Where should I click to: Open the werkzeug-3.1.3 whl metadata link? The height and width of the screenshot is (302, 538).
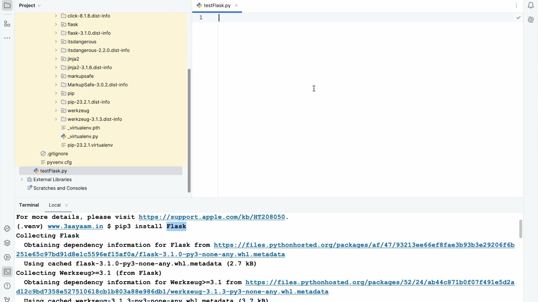(x=172, y=292)
